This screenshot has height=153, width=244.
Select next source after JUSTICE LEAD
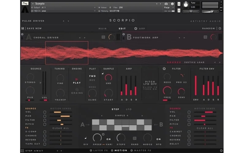[220, 62]
